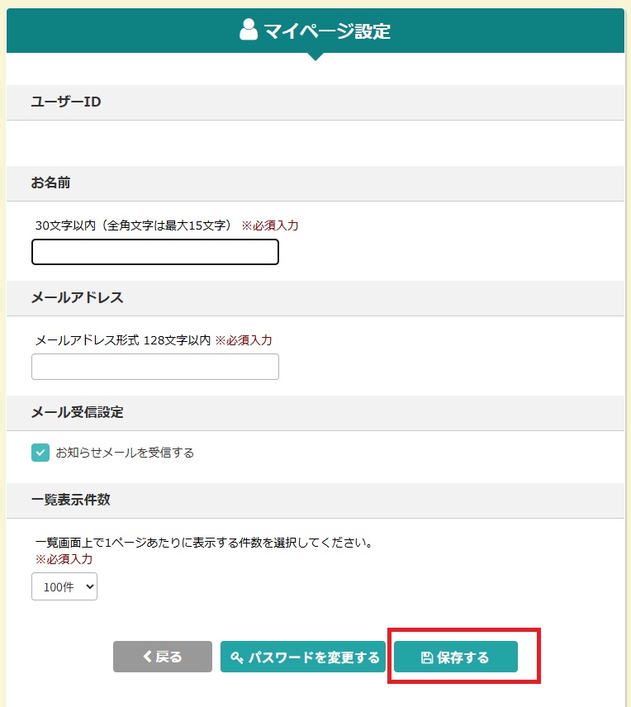Click the メール受信設定 section heading
Image resolution: width=631 pixels, height=707 pixels.
click(77, 412)
